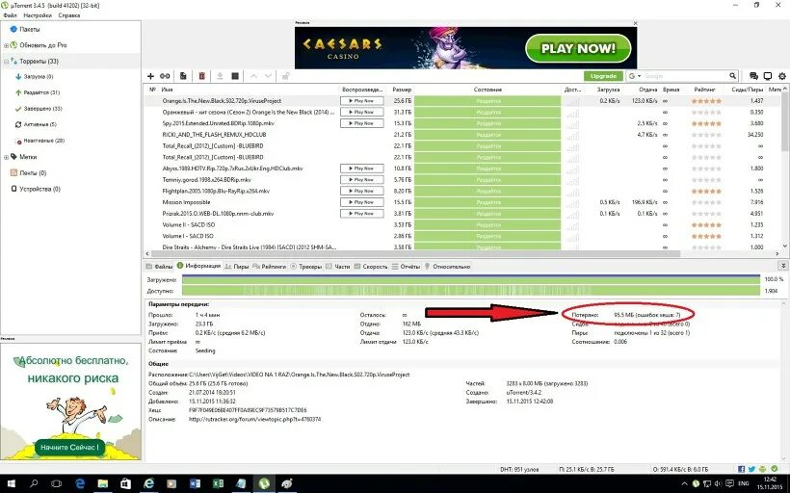Open the chat bubbles icon in toolbar
The height and width of the screenshot is (493, 790).
point(753,76)
